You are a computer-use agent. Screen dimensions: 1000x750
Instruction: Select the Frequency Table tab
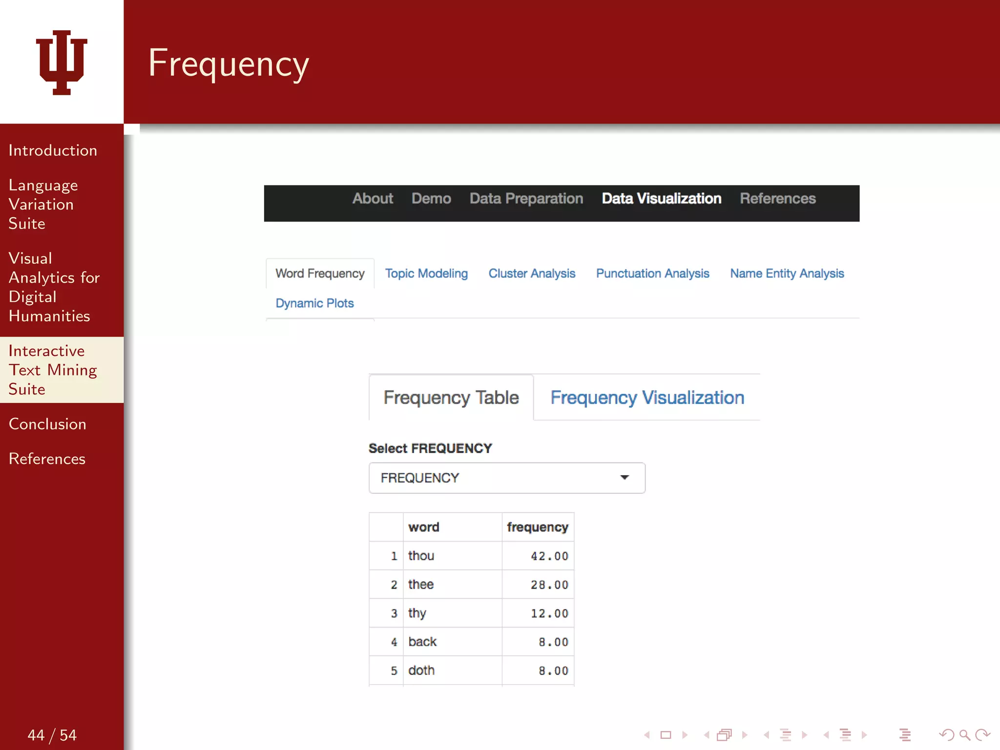(451, 397)
